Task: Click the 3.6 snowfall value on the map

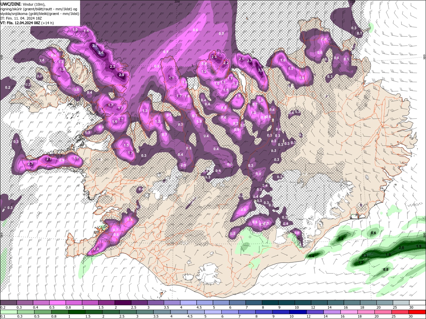Action: coord(101,53)
